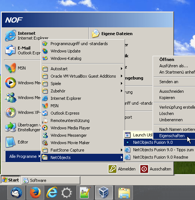Click the Start button

coord(10,180)
